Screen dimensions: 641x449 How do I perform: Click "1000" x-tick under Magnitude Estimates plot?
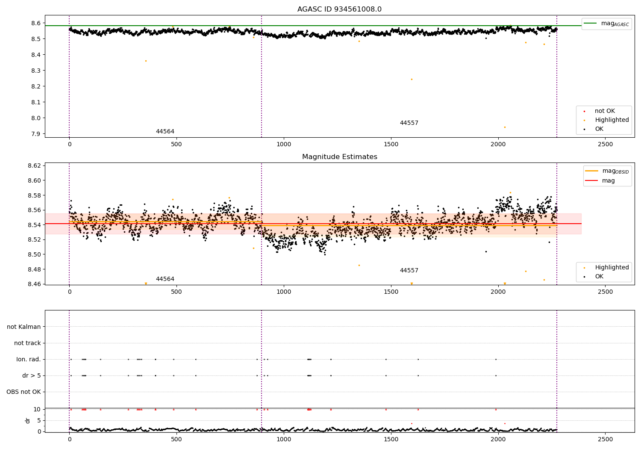284,292
